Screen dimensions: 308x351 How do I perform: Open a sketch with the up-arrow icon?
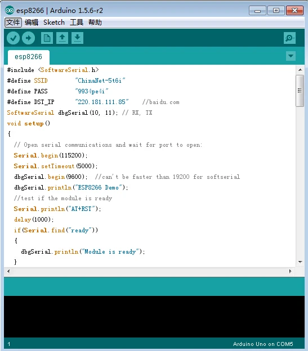(63, 38)
